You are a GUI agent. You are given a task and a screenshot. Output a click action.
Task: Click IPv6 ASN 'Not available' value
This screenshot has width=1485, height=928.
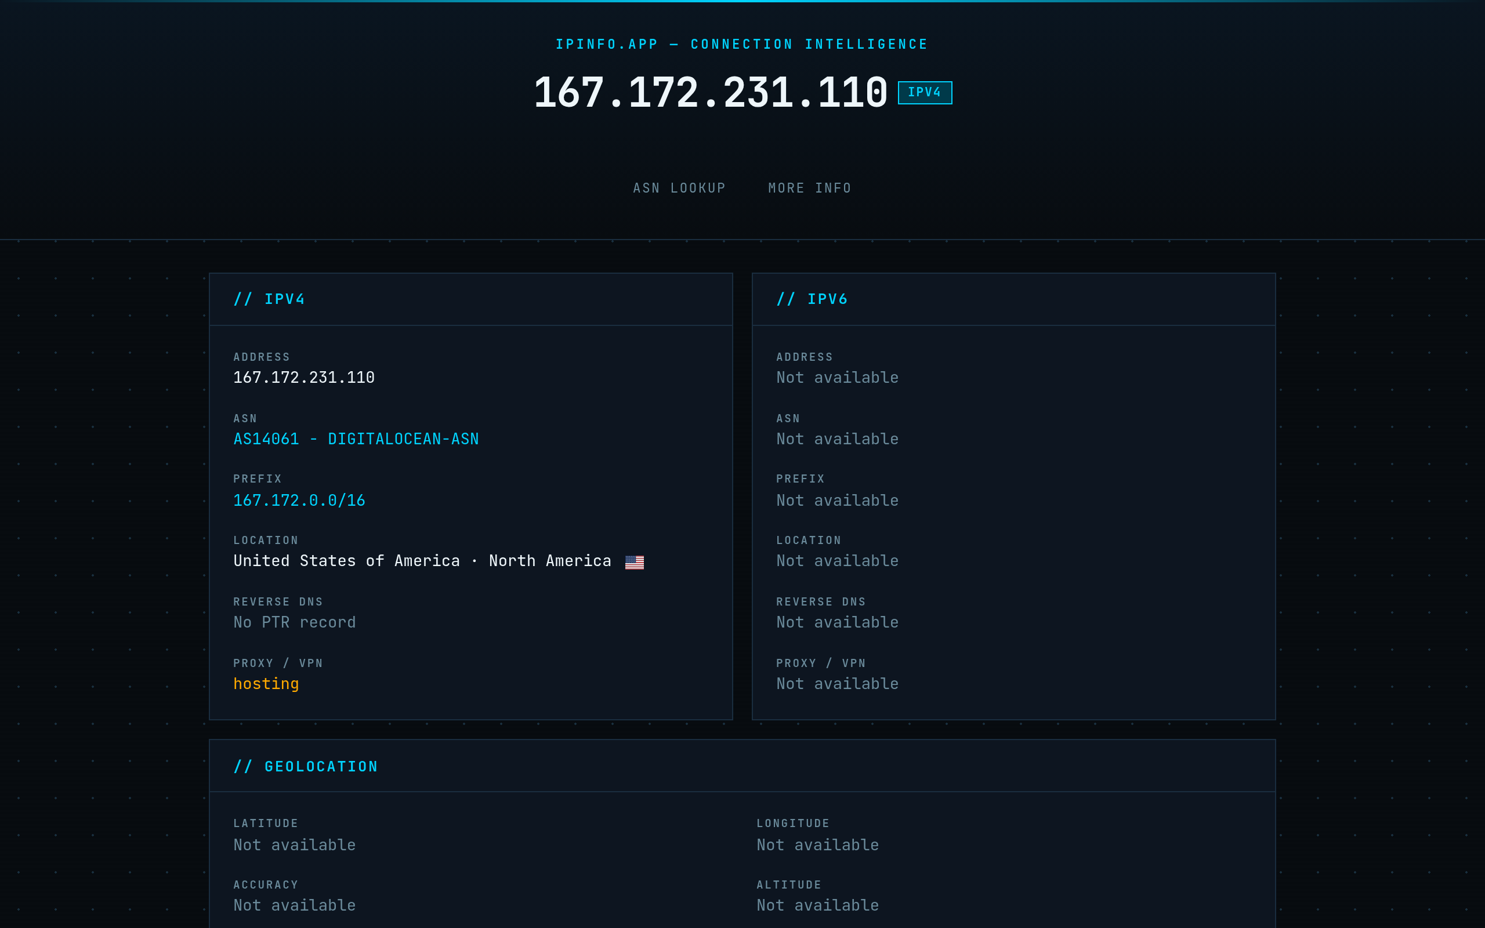pyautogui.click(x=837, y=439)
